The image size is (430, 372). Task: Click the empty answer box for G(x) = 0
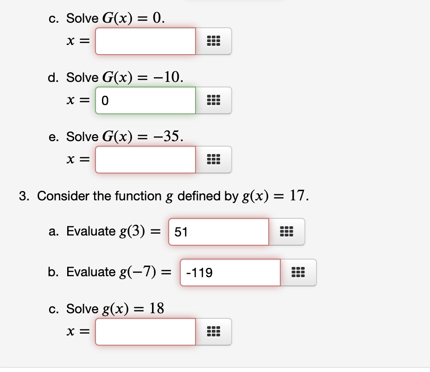click(x=145, y=41)
